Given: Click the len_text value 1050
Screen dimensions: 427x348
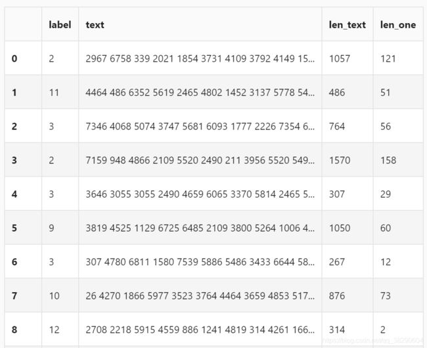Looking at the screenshot, I should click(x=340, y=228).
